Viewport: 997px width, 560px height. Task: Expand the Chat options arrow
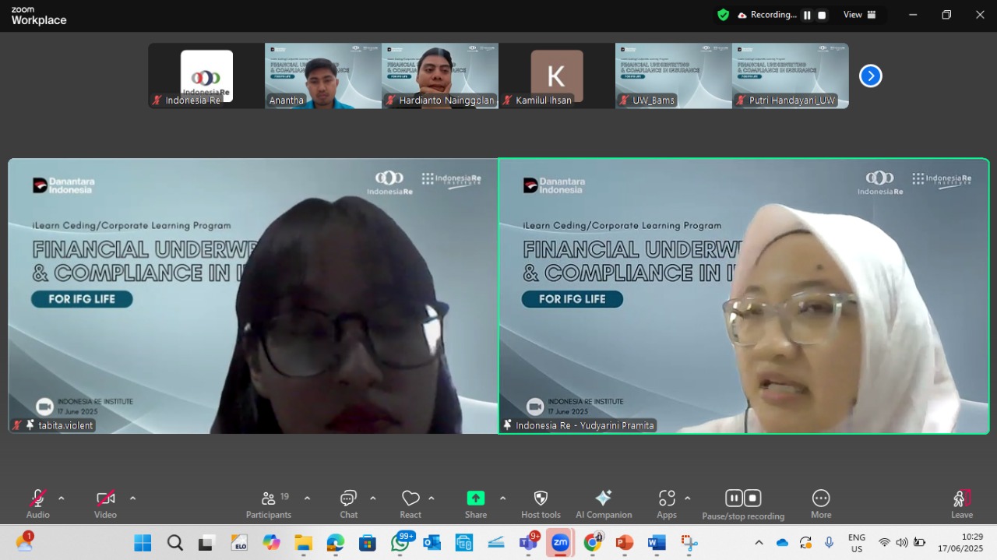click(x=373, y=498)
